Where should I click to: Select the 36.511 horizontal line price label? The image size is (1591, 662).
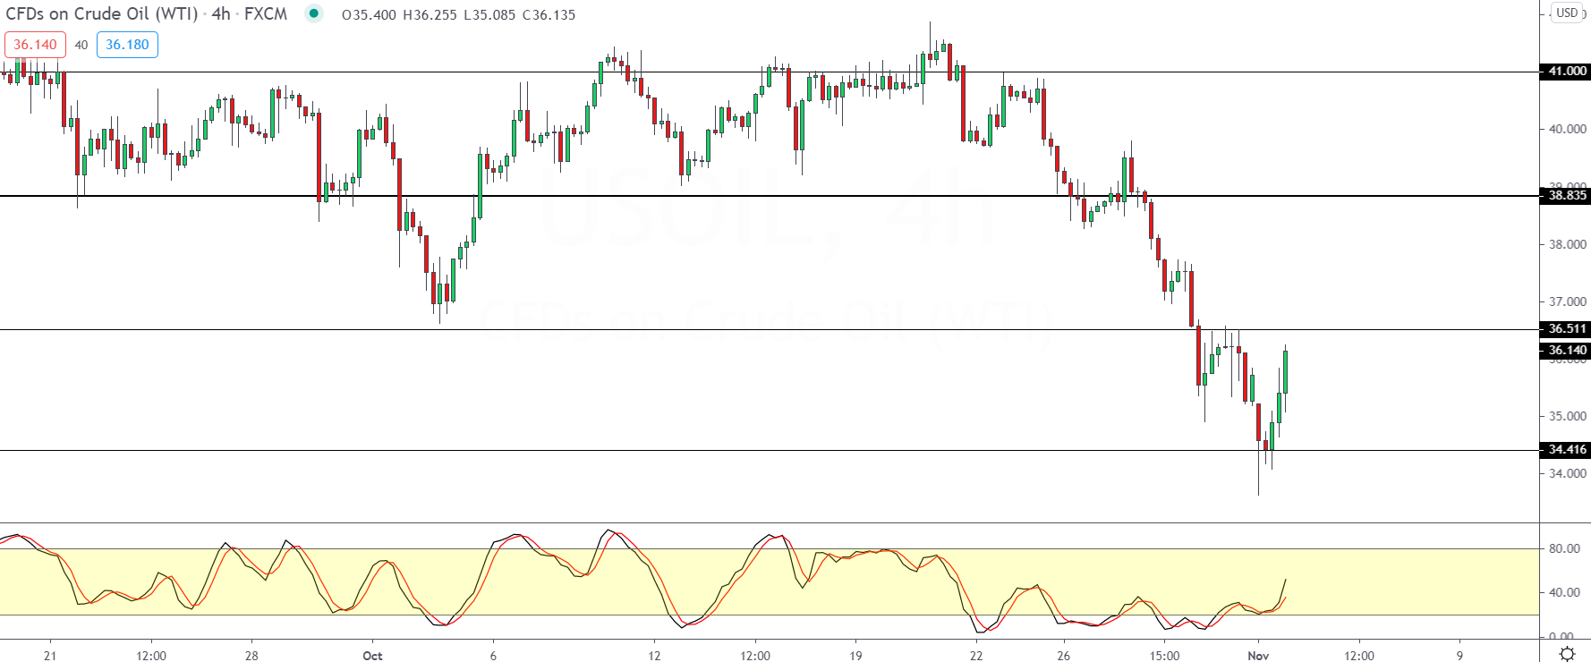coord(1565,329)
